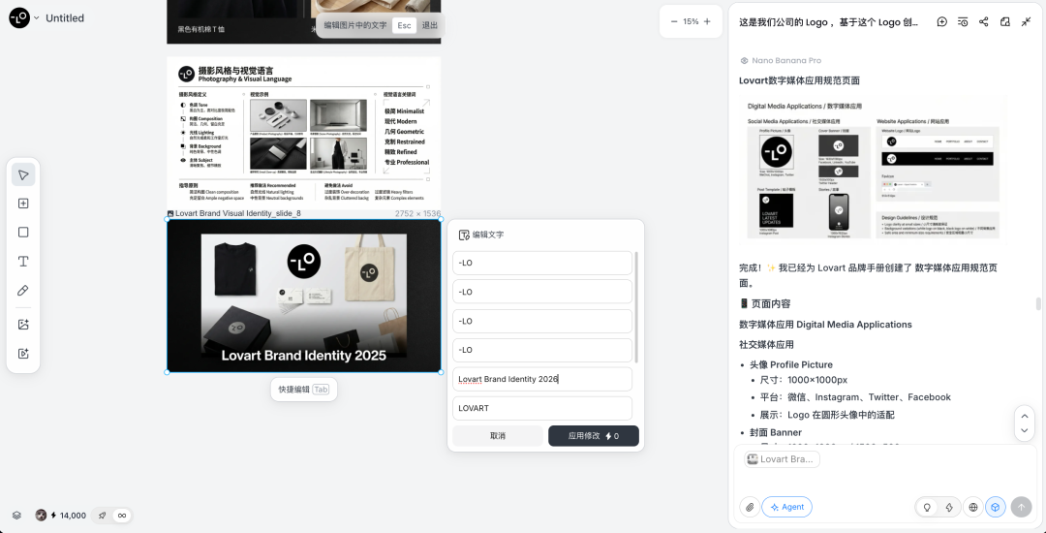
Task: Select the rectangle shape tool
Action: click(x=23, y=233)
